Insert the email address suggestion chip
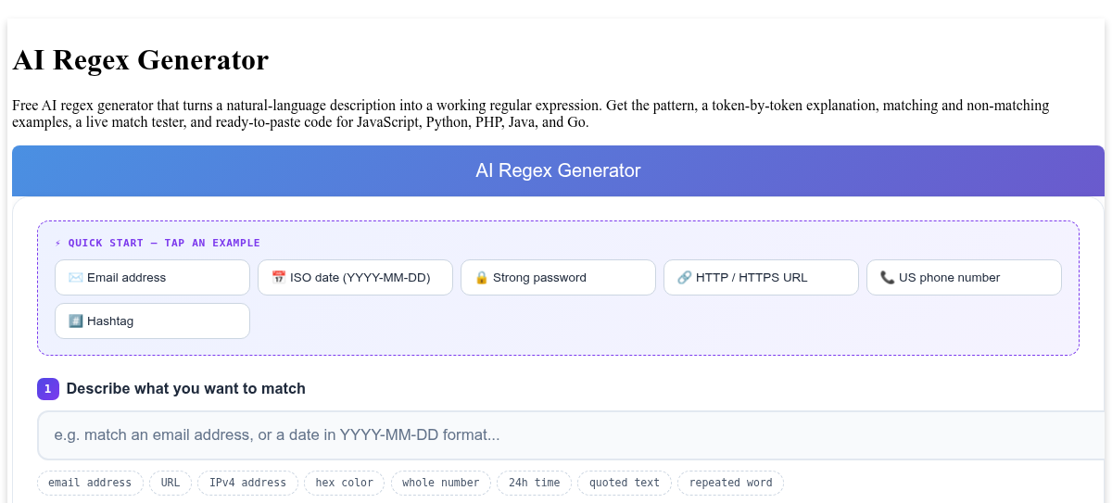This screenshot has height=503, width=1112. (x=90, y=483)
